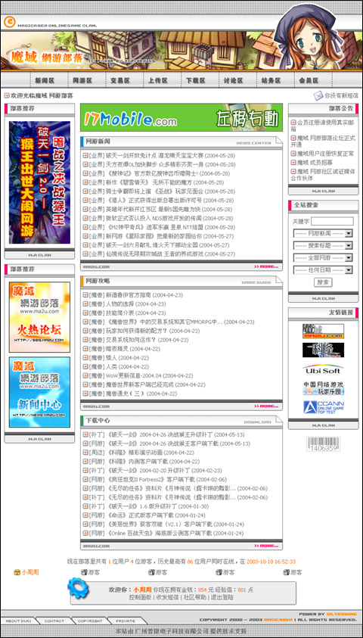Click the barcode counter image
The image size is (363, 638).
pyautogui.click(x=323, y=444)
